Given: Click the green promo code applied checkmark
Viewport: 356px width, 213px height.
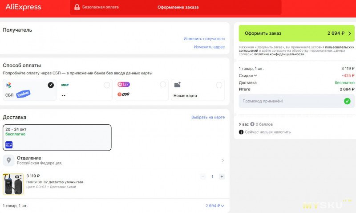Looking at the screenshot, I should coord(347,101).
